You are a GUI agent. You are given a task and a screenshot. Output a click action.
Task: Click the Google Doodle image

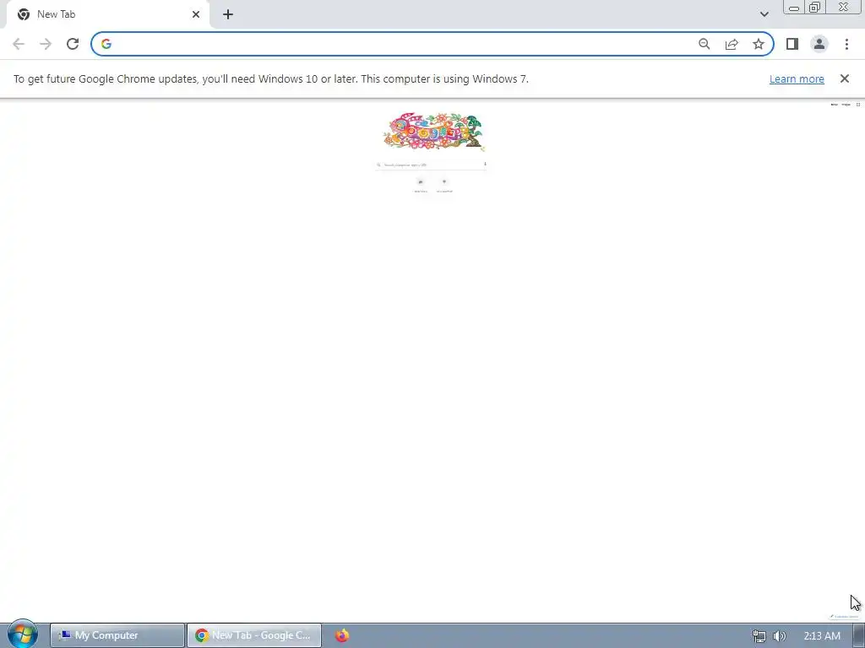[x=434, y=132]
